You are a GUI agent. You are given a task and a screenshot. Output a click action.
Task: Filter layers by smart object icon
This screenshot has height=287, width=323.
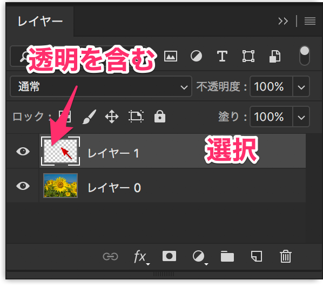click(275, 56)
